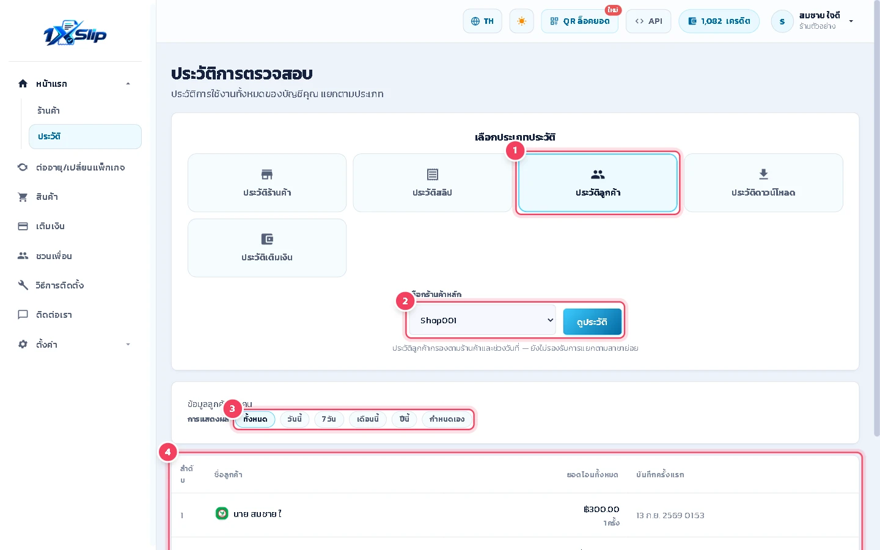The width and height of the screenshot is (880, 550).
Task: Open the account menu dropdown arrow
Action: pyautogui.click(x=851, y=21)
